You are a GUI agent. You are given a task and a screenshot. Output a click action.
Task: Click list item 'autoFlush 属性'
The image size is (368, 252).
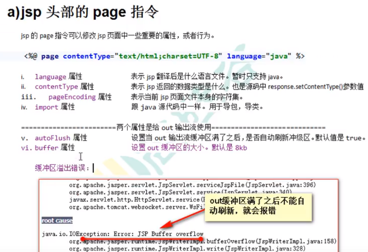[61, 137]
